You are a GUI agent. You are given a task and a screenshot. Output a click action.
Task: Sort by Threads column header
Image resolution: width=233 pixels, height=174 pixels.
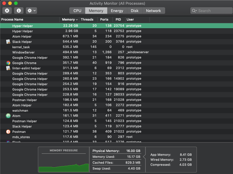tap(88, 19)
